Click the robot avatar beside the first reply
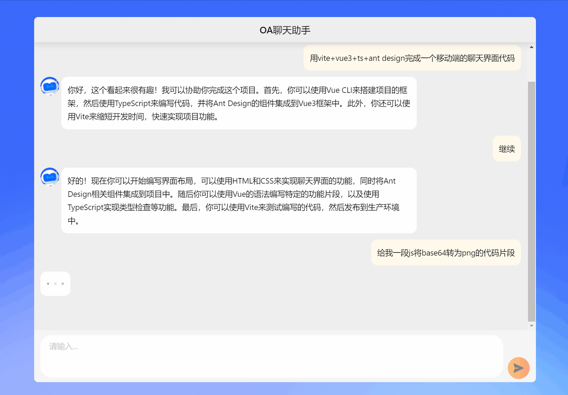This screenshot has width=568, height=395. click(50, 87)
